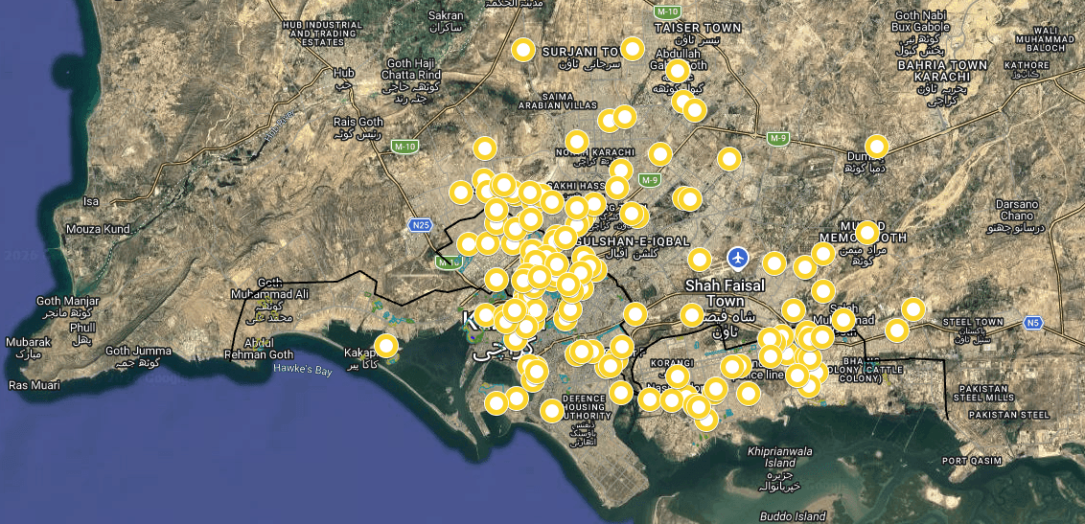Select the marker on Defence Housing Authority's north edge
1085x524 pixels.
point(551,411)
